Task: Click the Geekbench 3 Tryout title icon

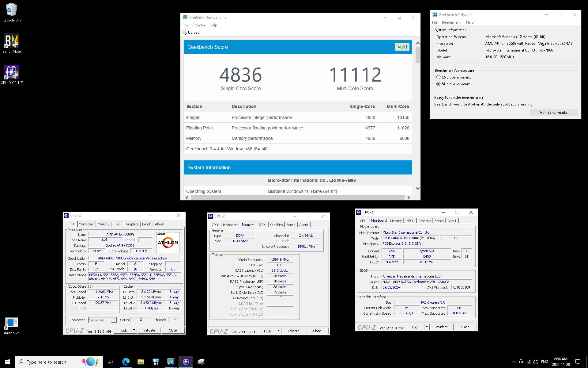Action: pos(435,14)
